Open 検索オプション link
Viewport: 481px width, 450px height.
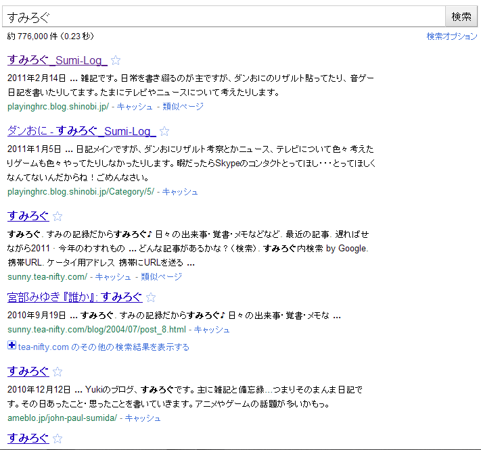[x=451, y=36]
